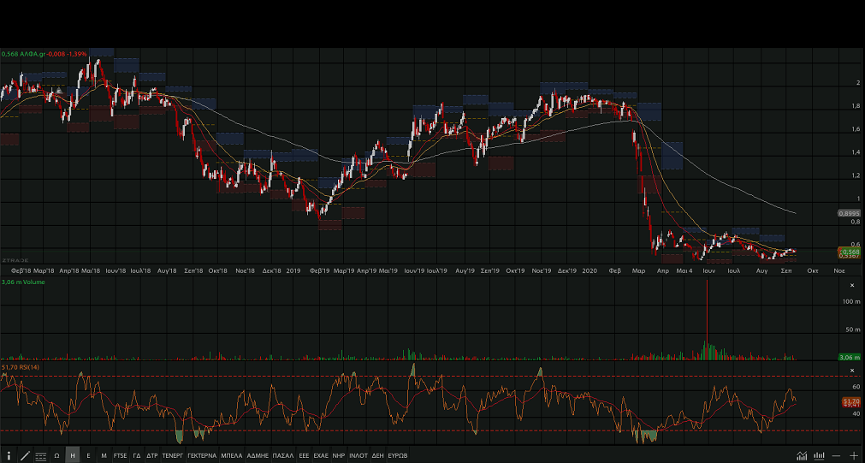
Task: Switch to the H daily timeframe
Action: pos(73,456)
